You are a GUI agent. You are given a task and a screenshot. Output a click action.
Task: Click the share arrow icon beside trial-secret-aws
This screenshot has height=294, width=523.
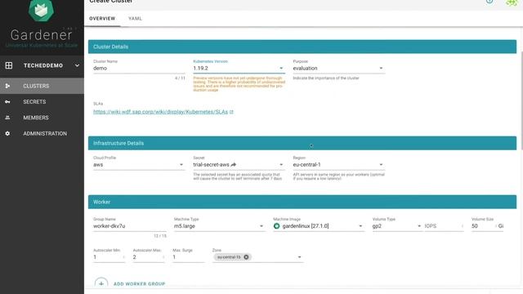pyautogui.click(x=234, y=164)
